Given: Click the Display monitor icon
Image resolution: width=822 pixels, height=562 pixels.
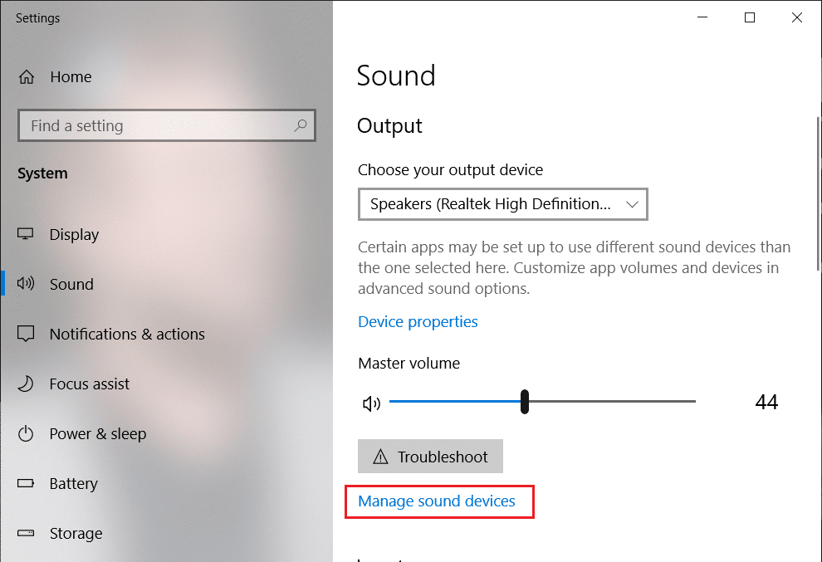Looking at the screenshot, I should [x=27, y=235].
